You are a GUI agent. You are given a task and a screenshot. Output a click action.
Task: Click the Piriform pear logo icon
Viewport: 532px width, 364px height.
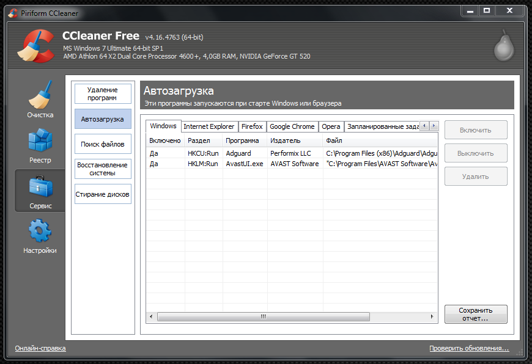(504, 47)
